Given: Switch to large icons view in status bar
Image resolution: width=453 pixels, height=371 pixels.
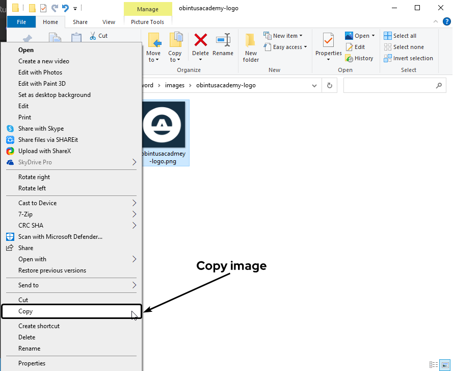Looking at the screenshot, I should (x=445, y=364).
